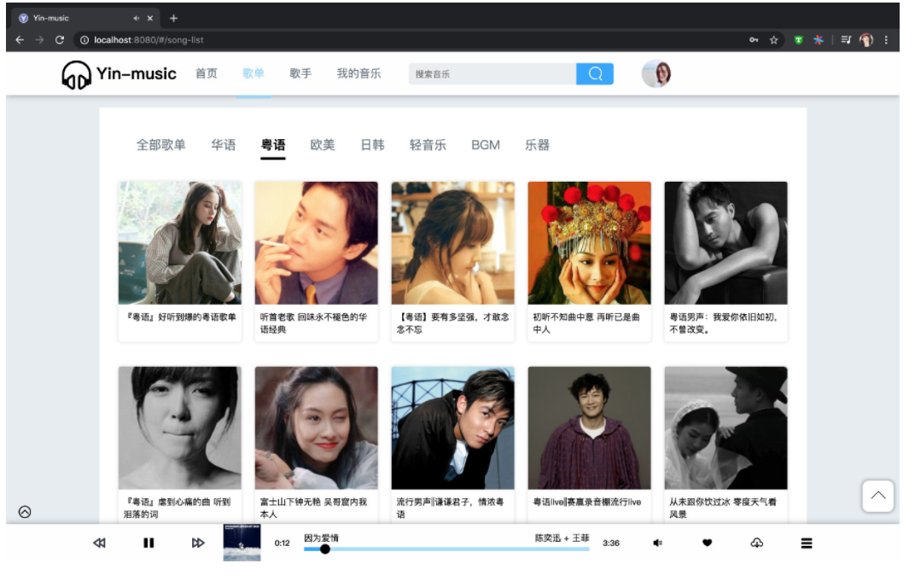Open Chrome profile avatar in toolbar
Screen dimensions: 915x581
[866, 39]
